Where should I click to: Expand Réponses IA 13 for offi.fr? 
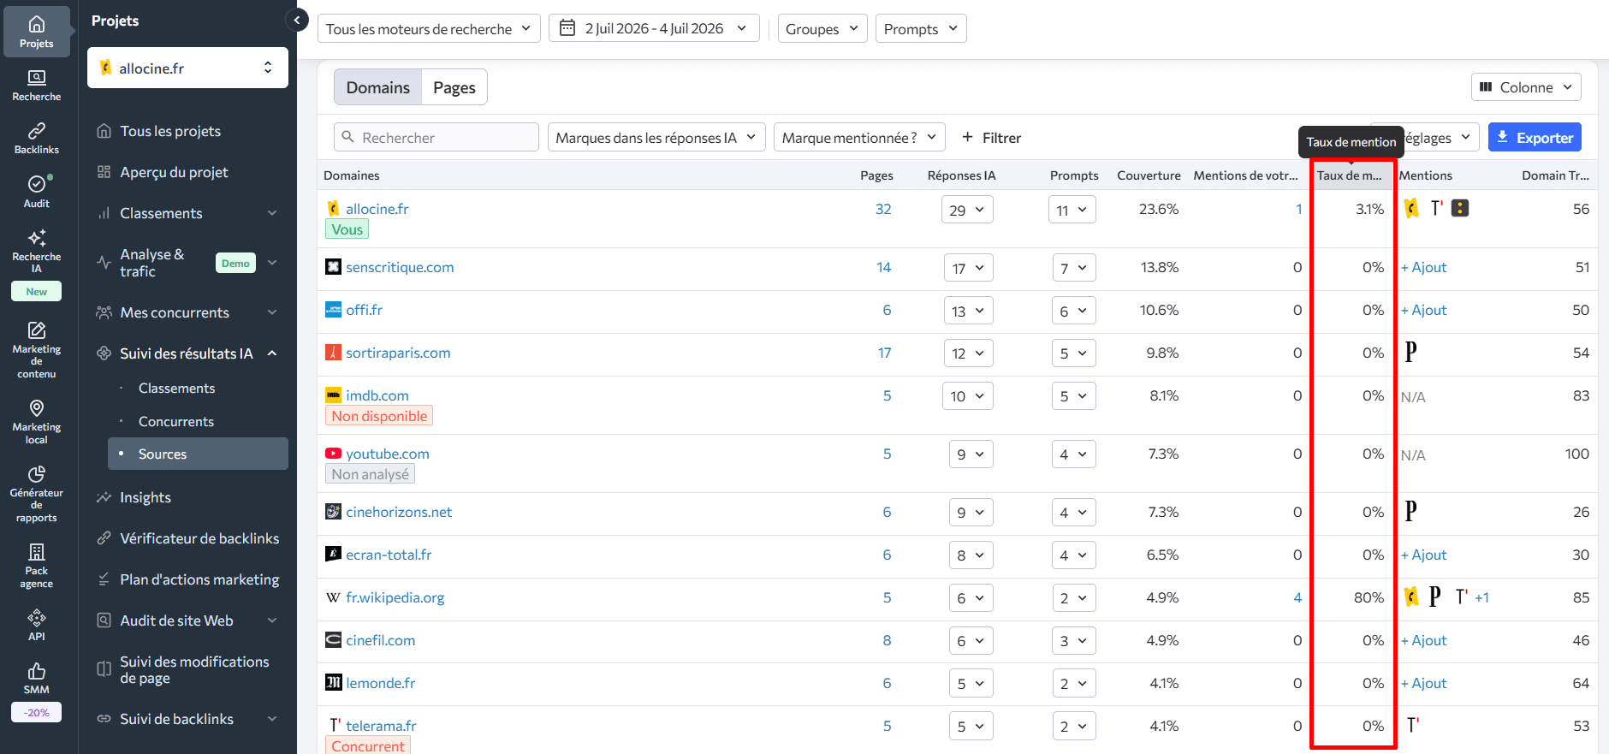[x=969, y=311]
